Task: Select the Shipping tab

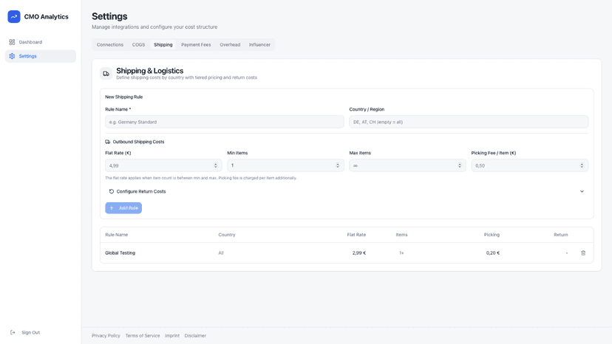Action: pos(163,45)
